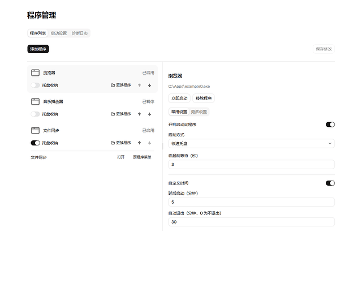The image size is (362, 283).
Task: Toggle 自定义时间 switch
Action: [330, 183]
